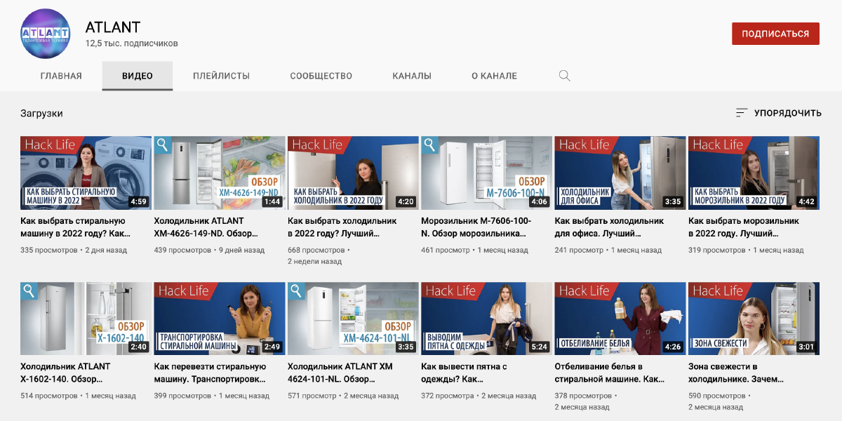
Task: Click '514 просмотров • 1 месяц назад' text
Action: [x=78, y=396]
